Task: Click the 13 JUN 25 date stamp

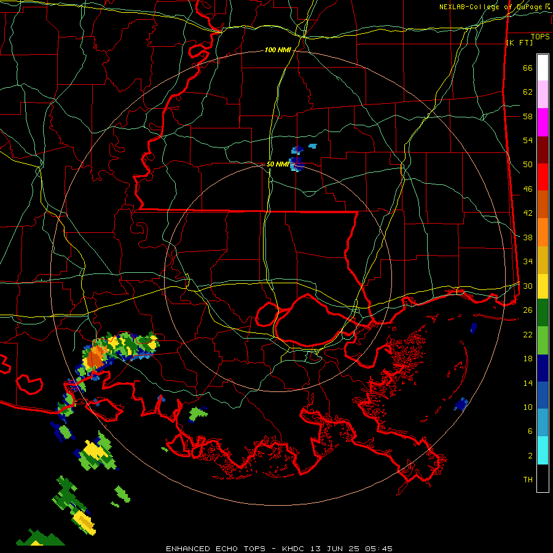Action: click(x=335, y=549)
